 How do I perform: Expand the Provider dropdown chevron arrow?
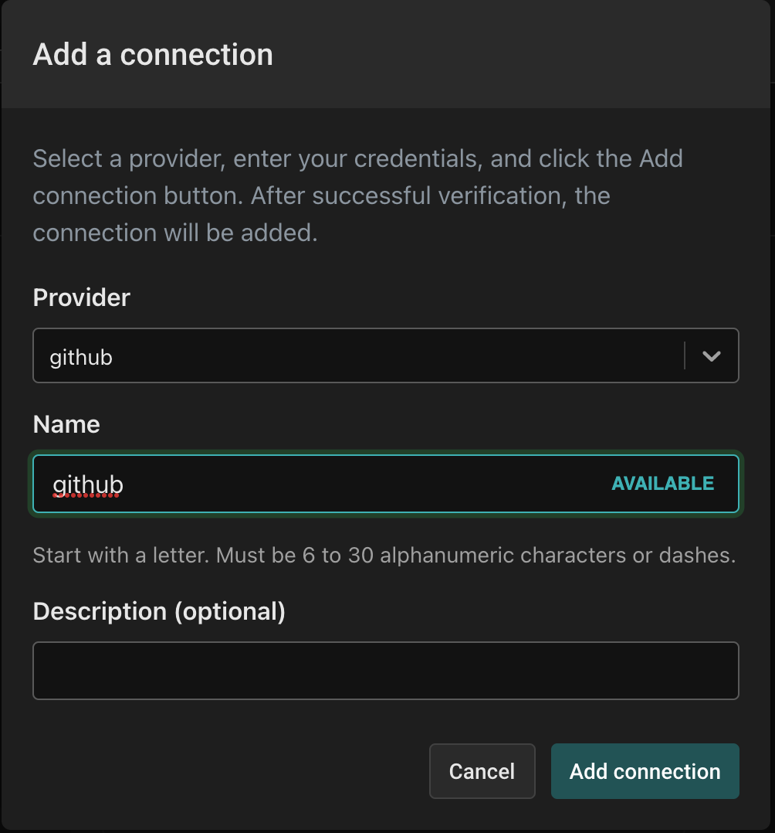coord(711,356)
